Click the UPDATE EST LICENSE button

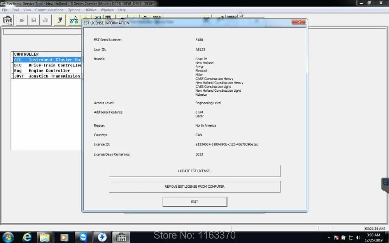click(x=195, y=171)
